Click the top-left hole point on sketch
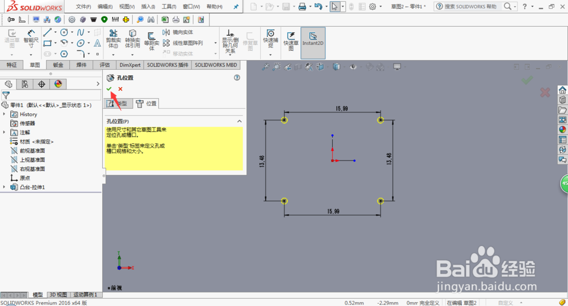Image resolution: width=568 pixels, height=306 pixels. coord(285,120)
